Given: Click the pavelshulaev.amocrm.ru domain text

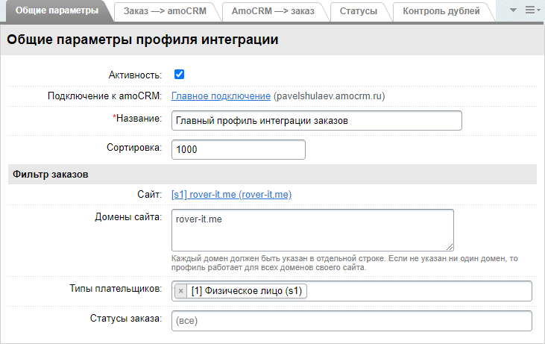Looking at the screenshot, I should pyautogui.click(x=329, y=96).
